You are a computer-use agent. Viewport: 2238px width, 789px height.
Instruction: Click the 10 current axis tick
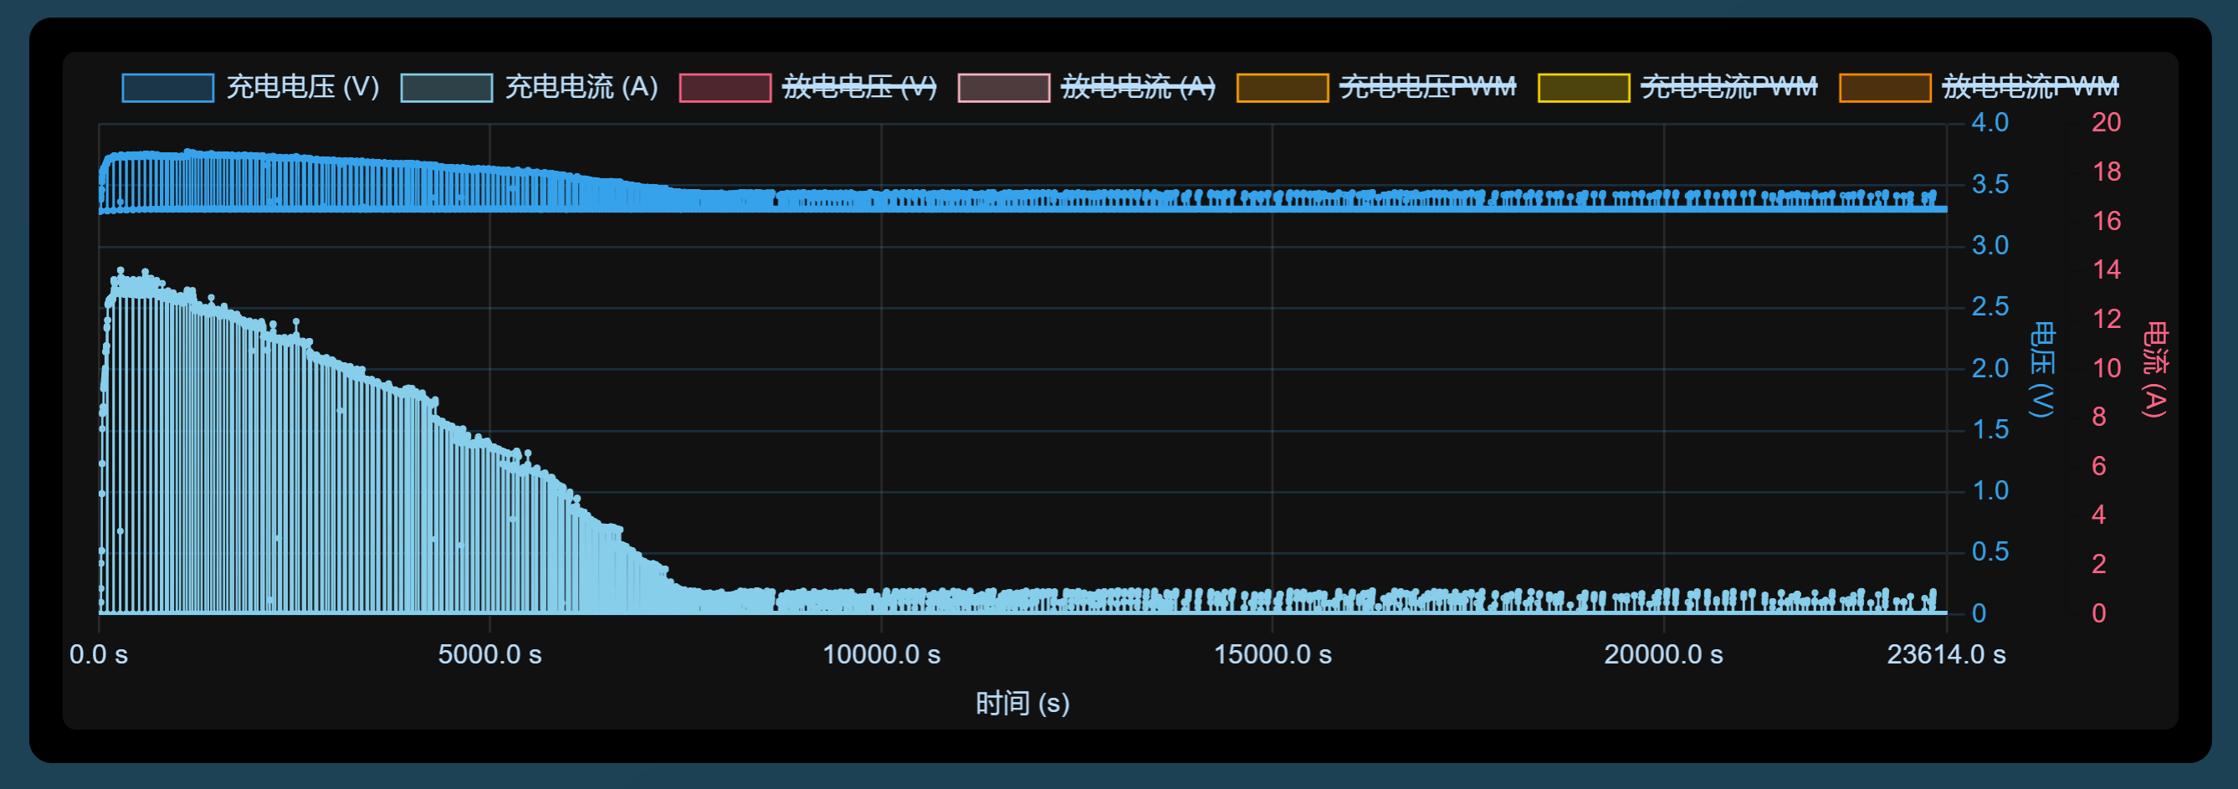click(2106, 368)
